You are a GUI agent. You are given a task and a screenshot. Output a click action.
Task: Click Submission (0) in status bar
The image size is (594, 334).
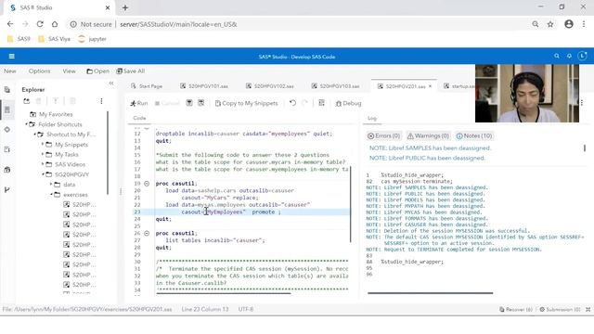tap(560, 309)
